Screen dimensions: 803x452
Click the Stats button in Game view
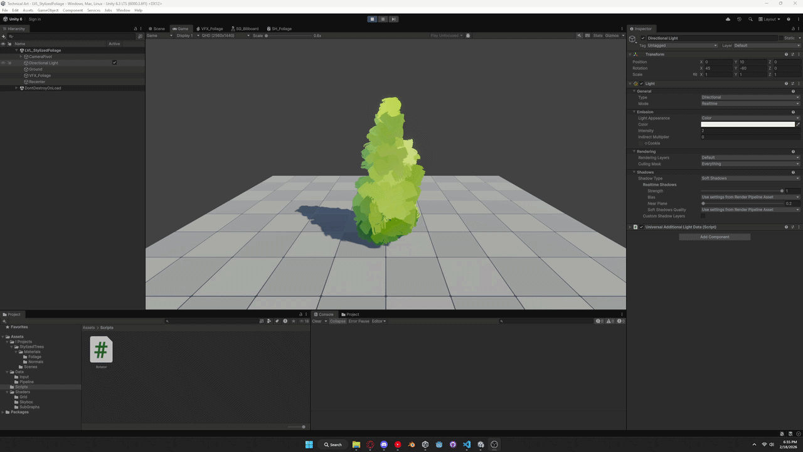597,36
